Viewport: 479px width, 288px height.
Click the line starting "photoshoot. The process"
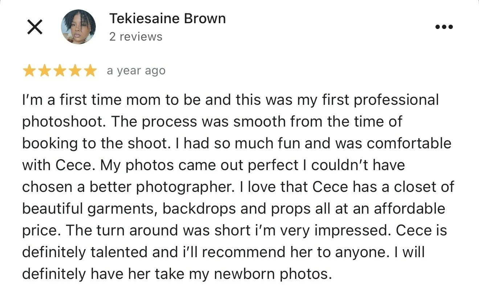point(212,122)
